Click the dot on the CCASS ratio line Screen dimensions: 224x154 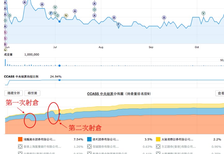60,80
